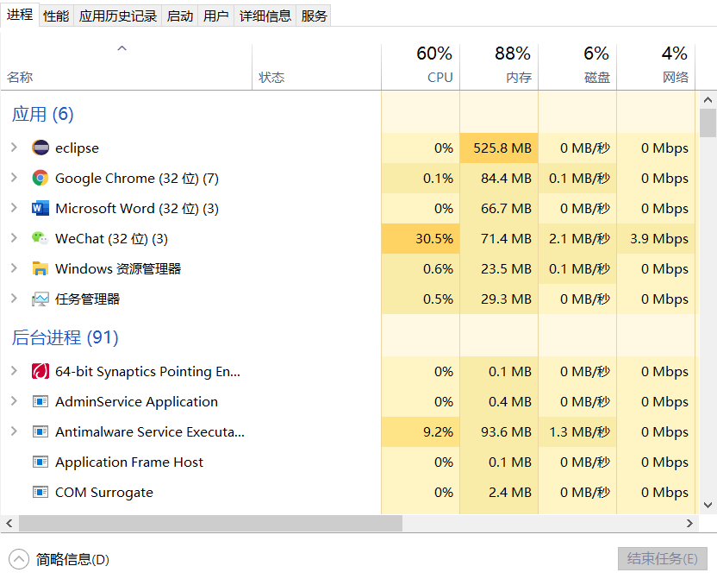The image size is (717, 585).
Task: Switch to 详细信息 tab
Action: coord(265,16)
